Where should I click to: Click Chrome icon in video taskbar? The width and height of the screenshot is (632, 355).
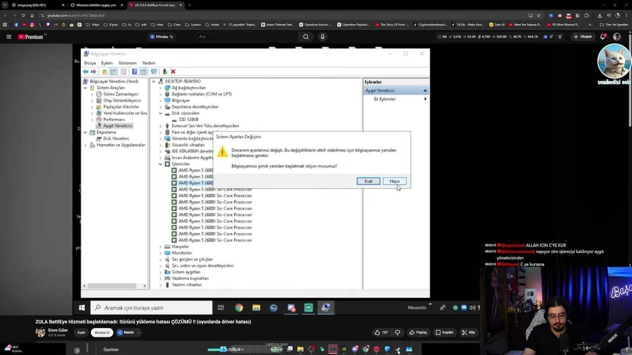click(x=239, y=308)
